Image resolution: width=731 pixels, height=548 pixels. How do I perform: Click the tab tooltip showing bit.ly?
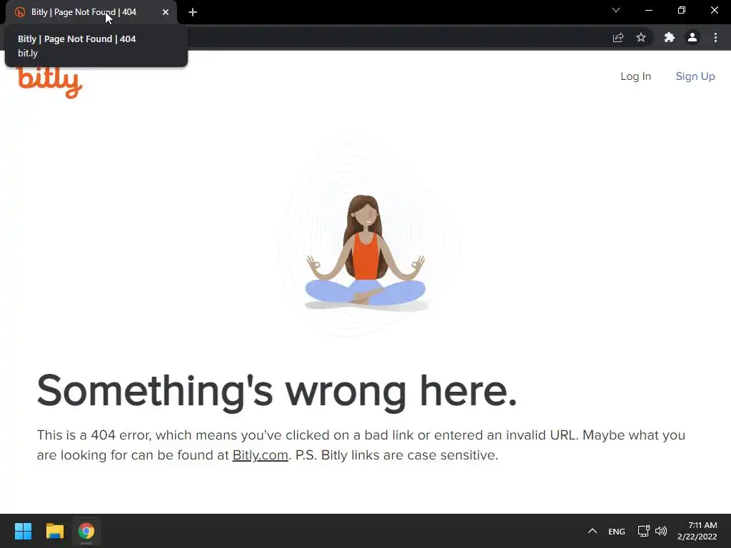[x=96, y=46]
